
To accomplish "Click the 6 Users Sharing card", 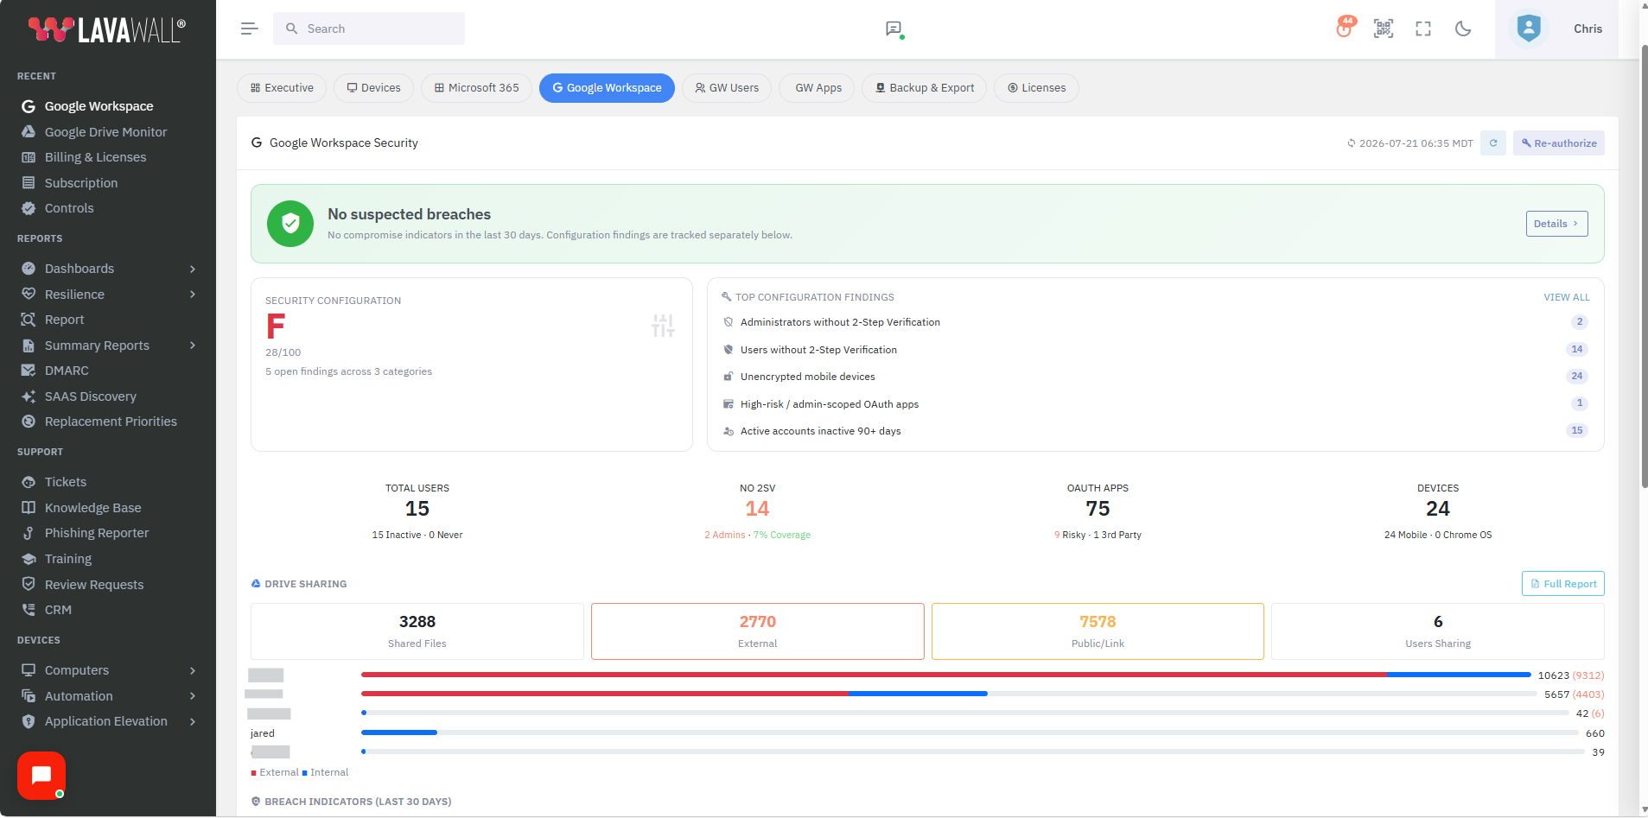I will coord(1438,631).
